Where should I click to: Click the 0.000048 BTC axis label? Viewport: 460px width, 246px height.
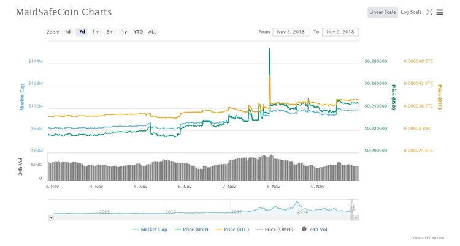[418, 61]
